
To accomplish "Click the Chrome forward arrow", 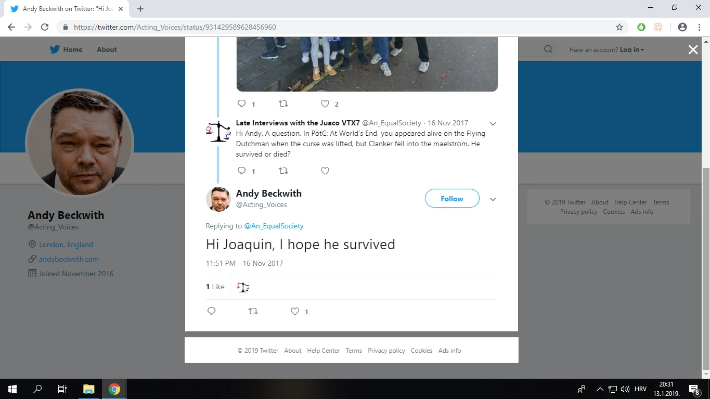I will pyautogui.click(x=28, y=27).
